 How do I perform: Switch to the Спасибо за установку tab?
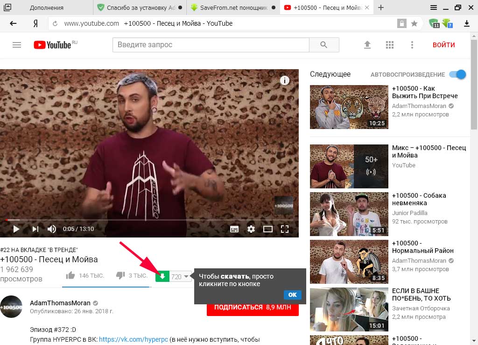(x=140, y=7)
